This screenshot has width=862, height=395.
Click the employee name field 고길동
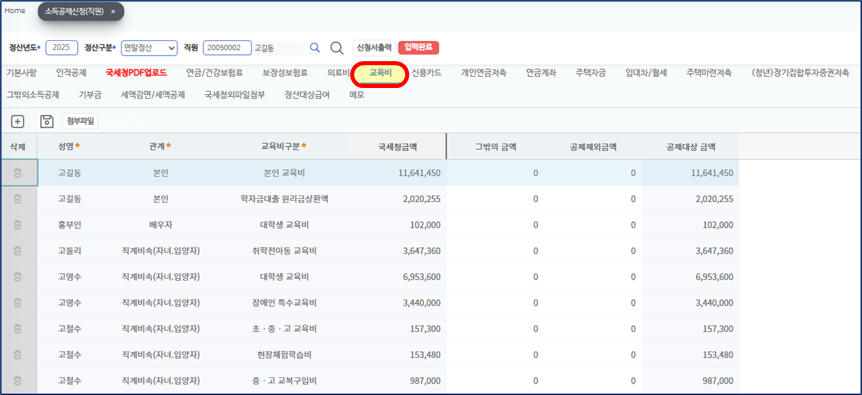(277, 48)
